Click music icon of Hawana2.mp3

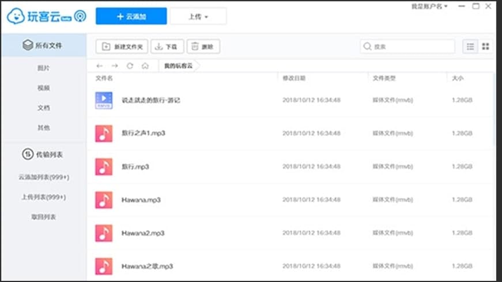pyautogui.click(x=104, y=233)
